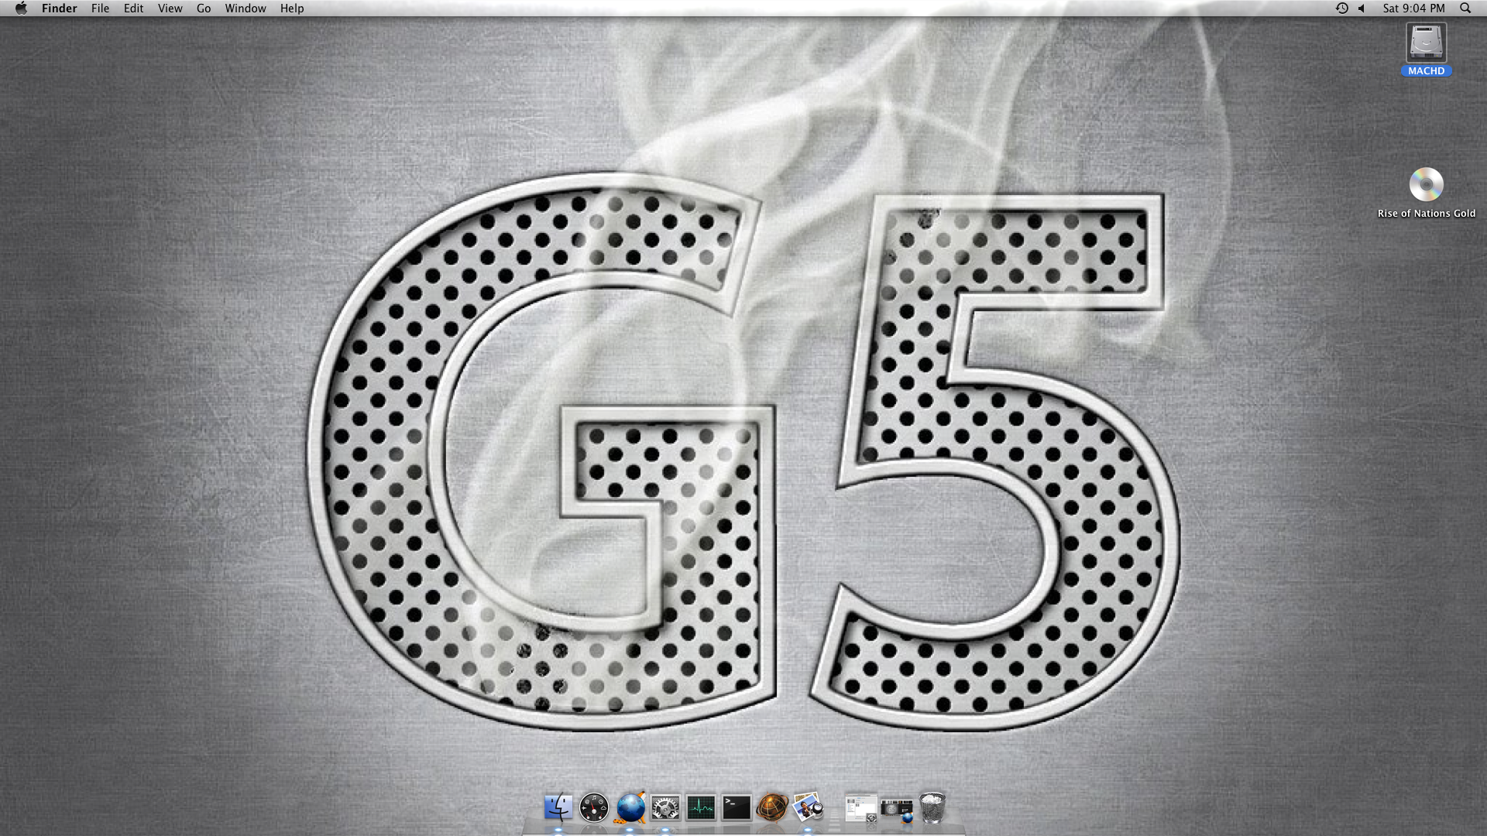Viewport: 1487px width, 836px height.
Task: Click the Rise of Nations Gold label
Action: click(x=1426, y=213)
